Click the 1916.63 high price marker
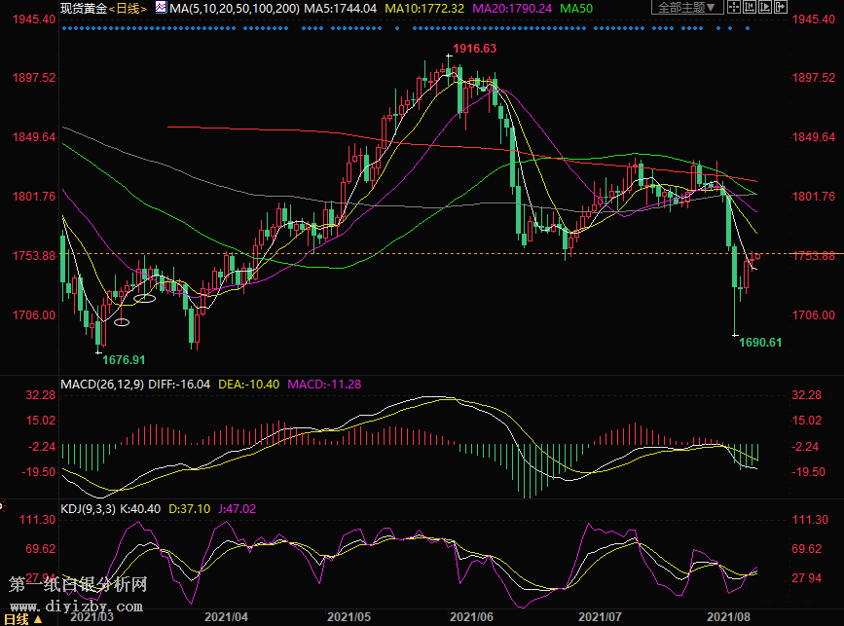Image resolution: width=844 pixels, height=626 pixels. (474, 49)
